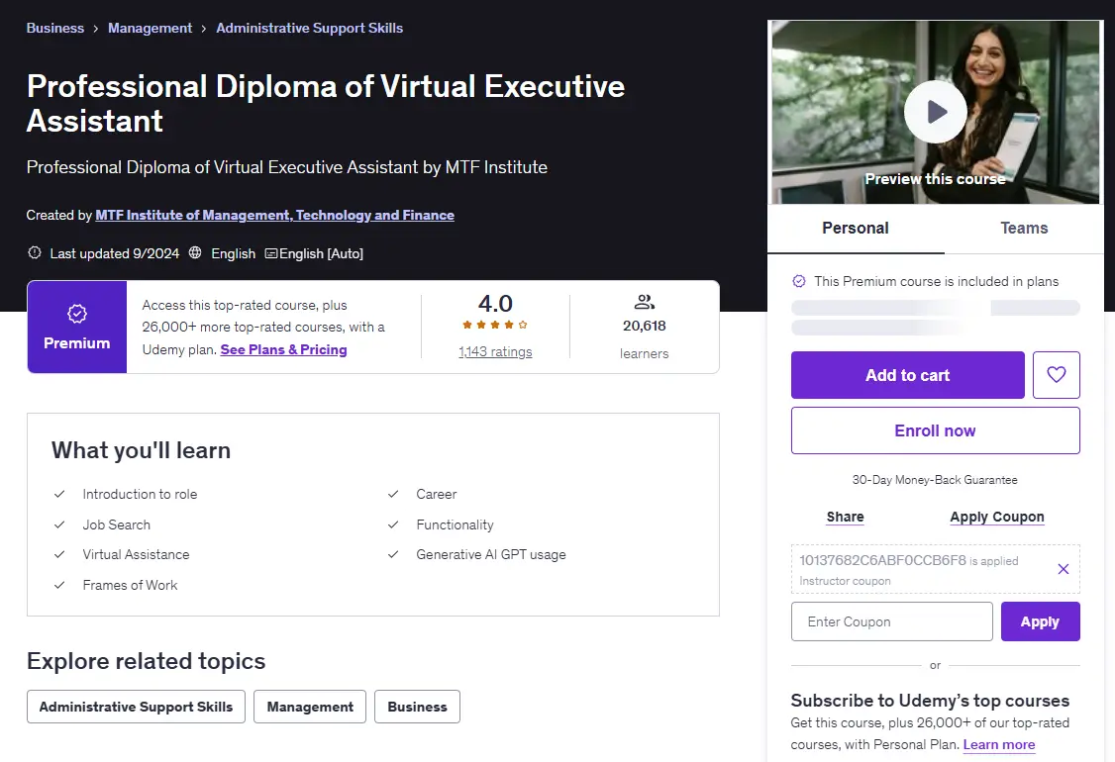This screenshot has width=1115, height=762.
Task: Click Subscribe to Udemy's top courses heading
Action: (x=930, y=701)
